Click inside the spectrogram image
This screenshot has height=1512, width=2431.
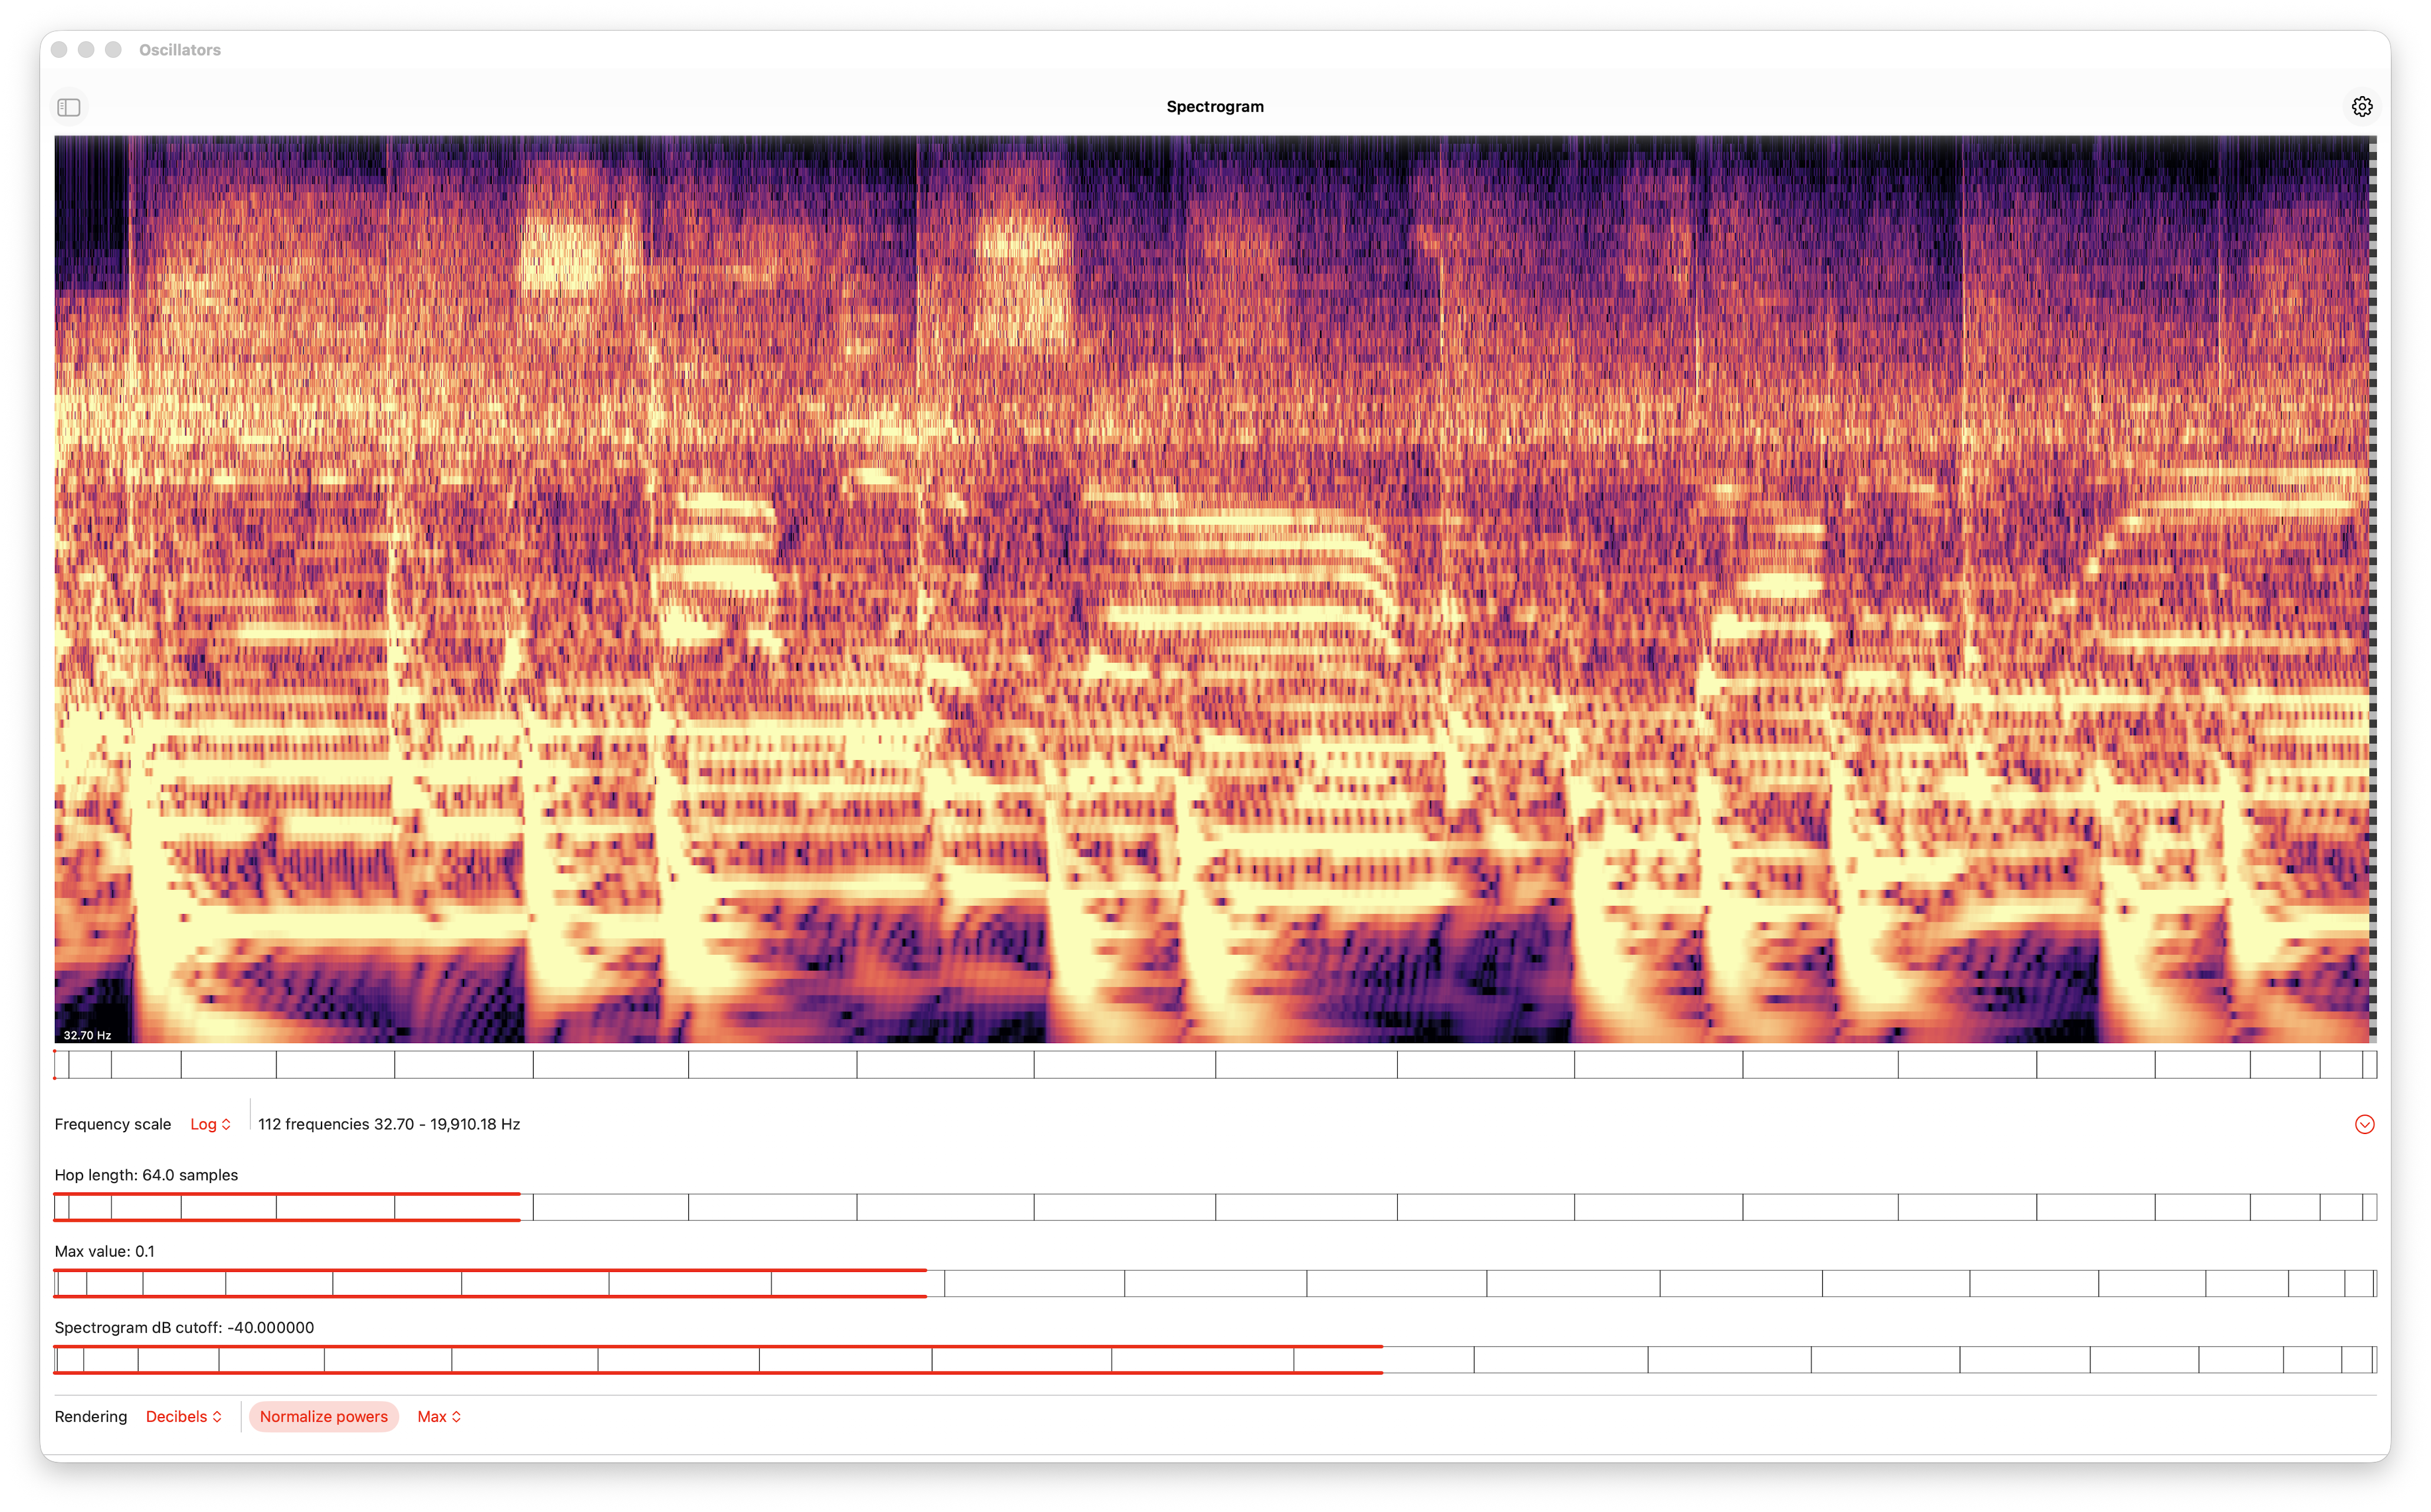pyautogui.click(x=1215, y=589)
